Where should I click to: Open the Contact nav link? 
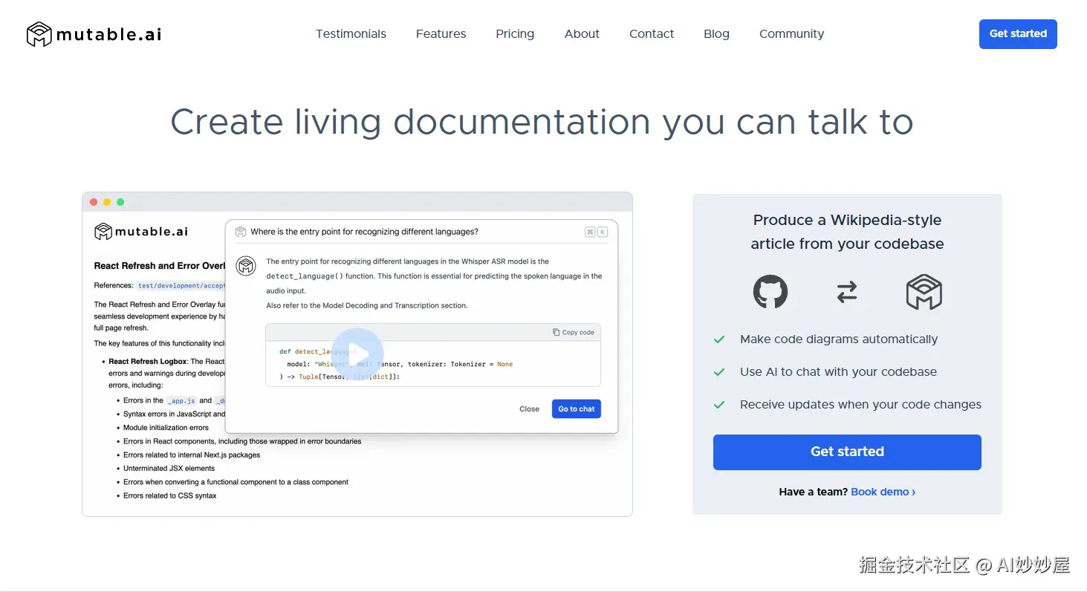coord(652,34)
